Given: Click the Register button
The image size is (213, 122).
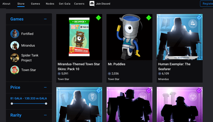Looking at the screenshot, I should pyautogui.click(x=206, y=4).
